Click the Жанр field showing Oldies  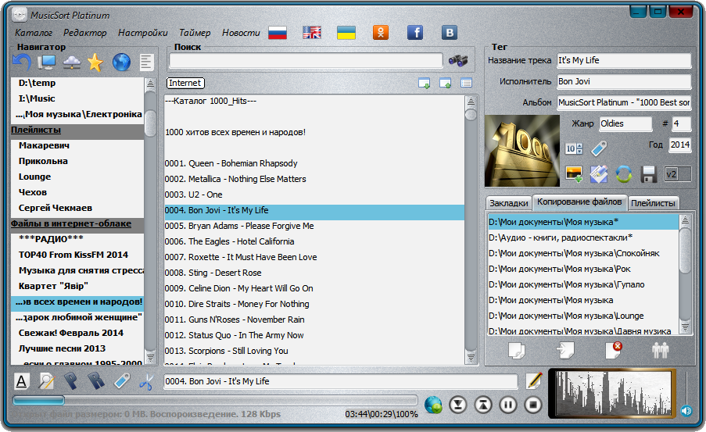[625, 123]
